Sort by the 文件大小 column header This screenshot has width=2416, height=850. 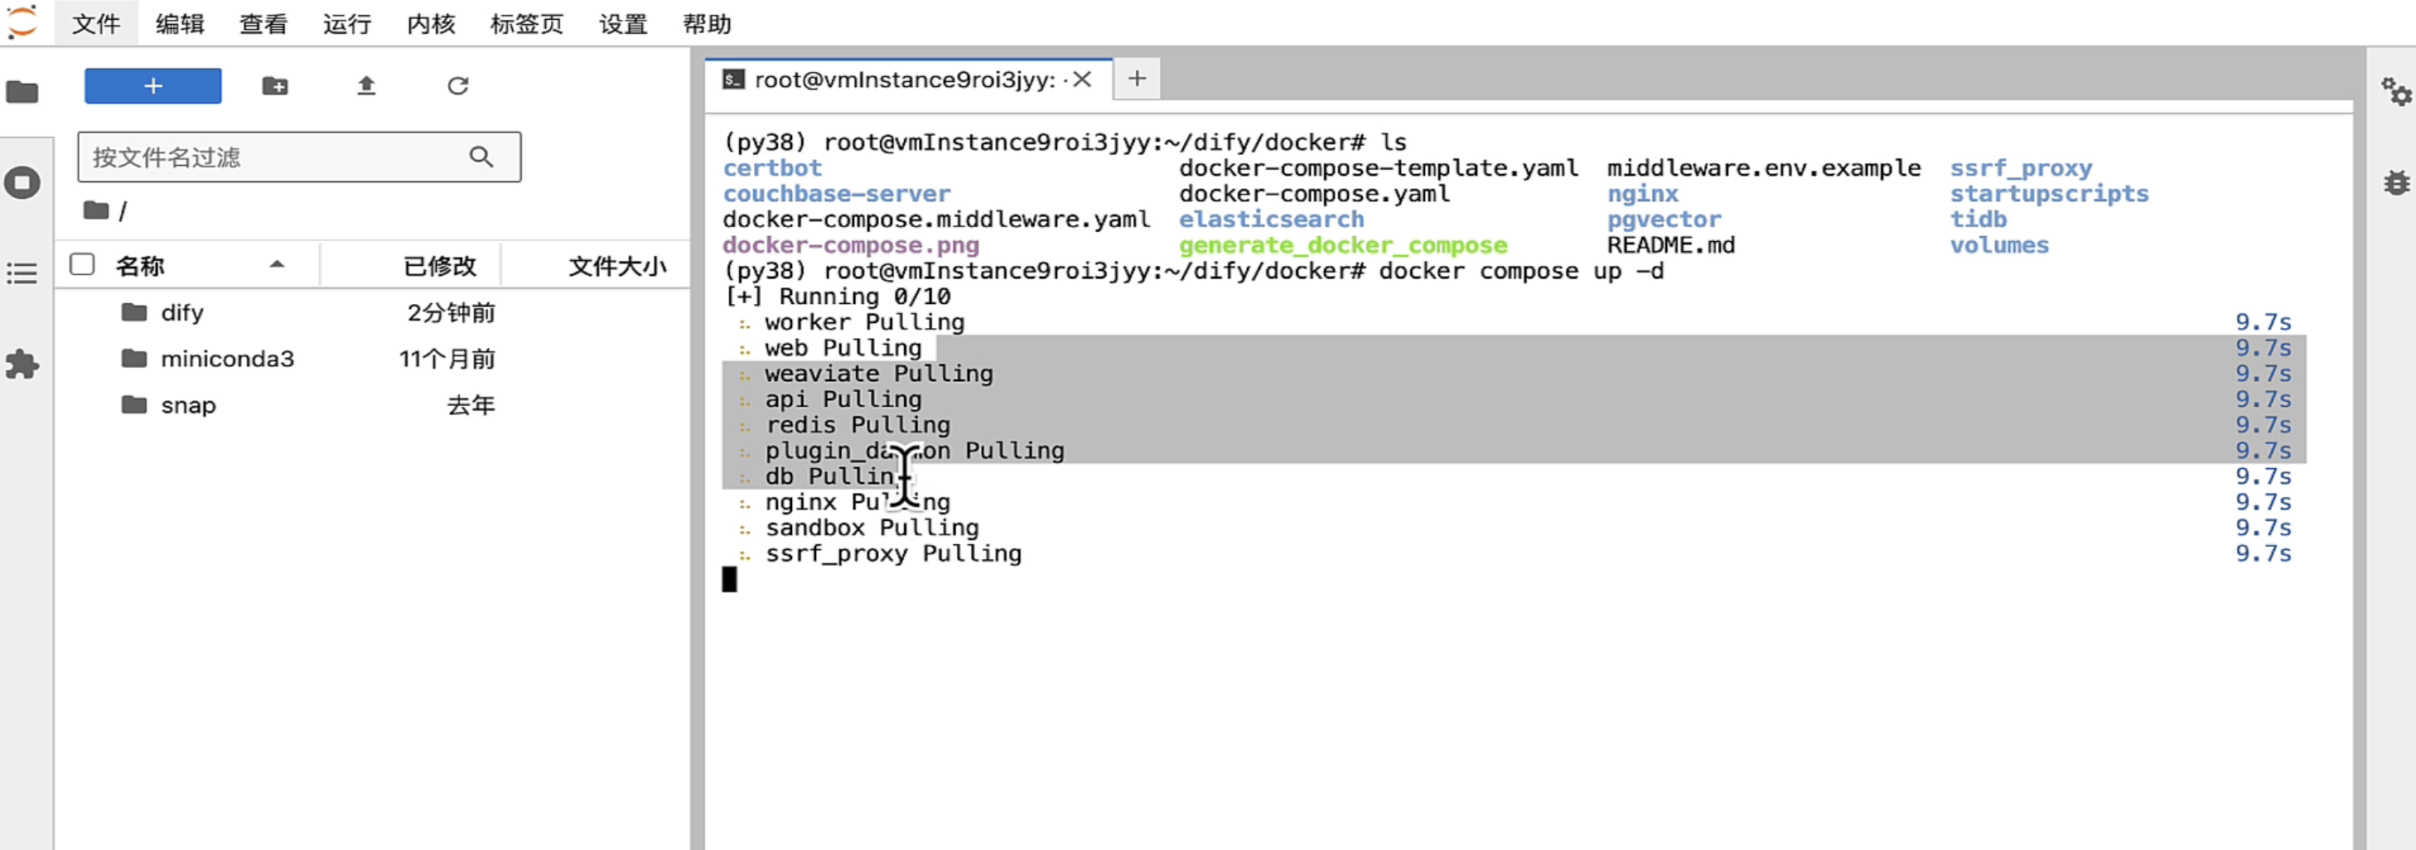[x=616, y=267]
